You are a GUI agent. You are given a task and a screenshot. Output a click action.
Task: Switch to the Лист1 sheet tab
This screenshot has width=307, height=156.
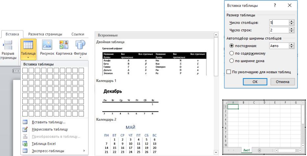[x=246, y=150]
